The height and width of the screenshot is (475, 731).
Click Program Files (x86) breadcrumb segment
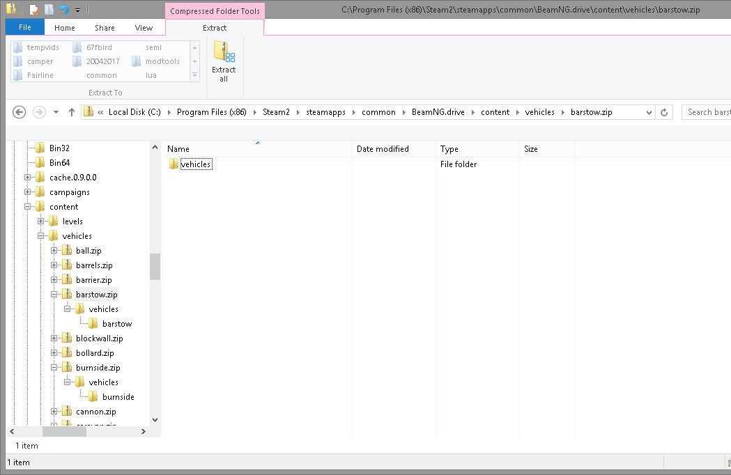tap(212, 112)
